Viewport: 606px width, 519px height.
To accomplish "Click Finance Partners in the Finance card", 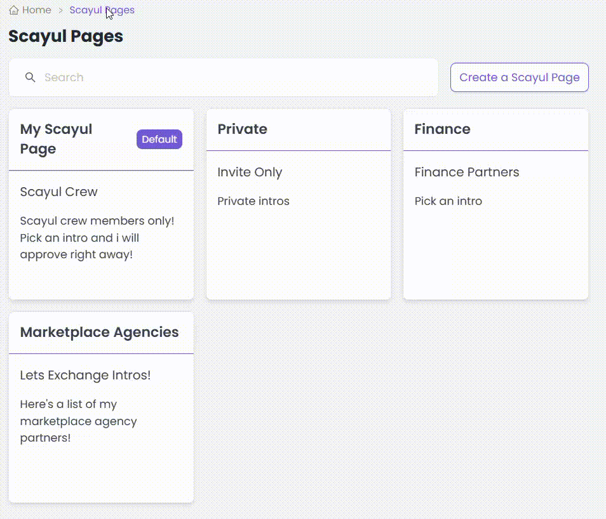I will click(x=467, y=172).
